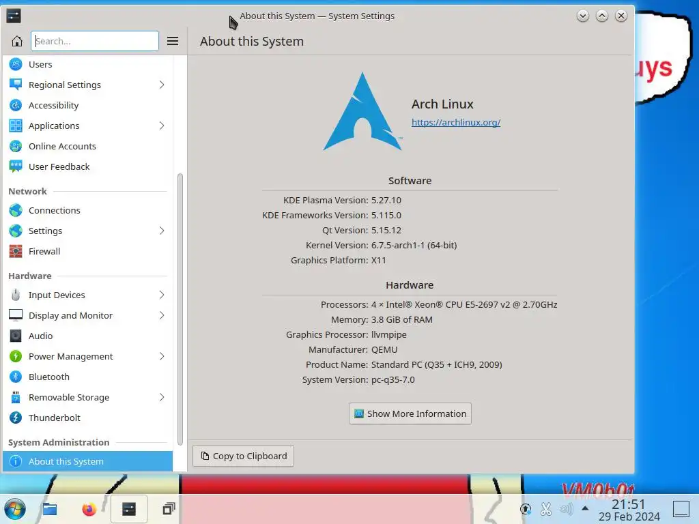Screen dimensions: 699x524
Task: Open the hamburger menu beside search
Action: (173, 41)
